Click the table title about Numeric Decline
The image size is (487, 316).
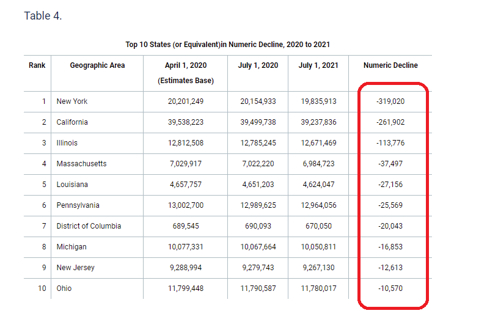coord(228,45)
